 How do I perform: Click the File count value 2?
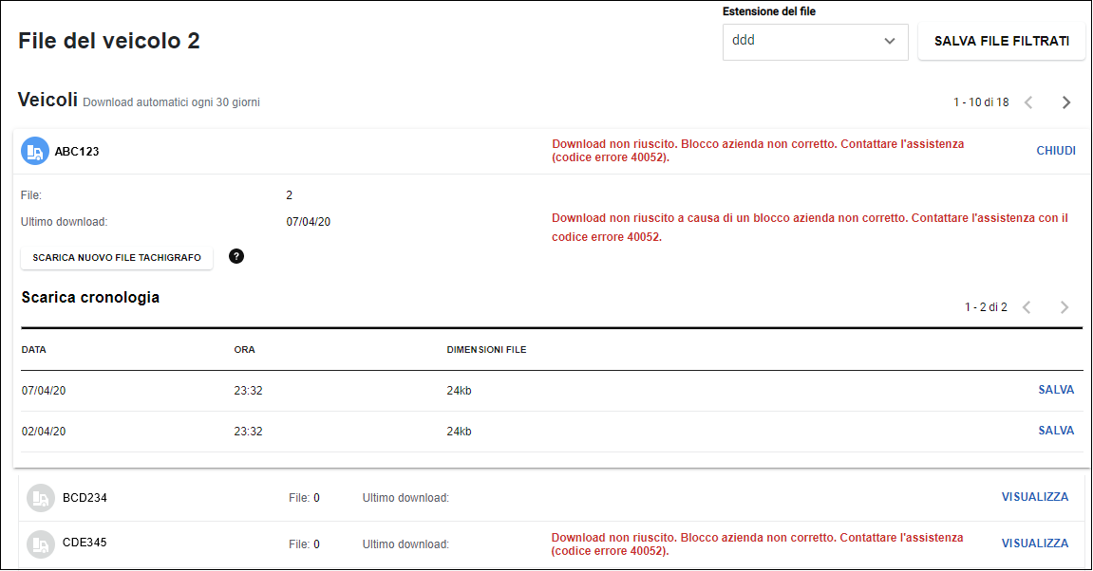[290, 195]
